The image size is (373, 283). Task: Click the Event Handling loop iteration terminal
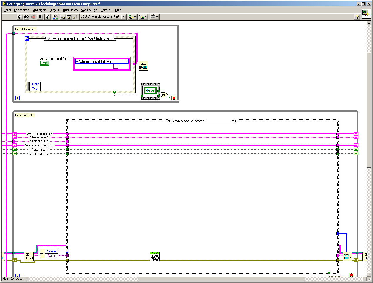tap(18, 98)
